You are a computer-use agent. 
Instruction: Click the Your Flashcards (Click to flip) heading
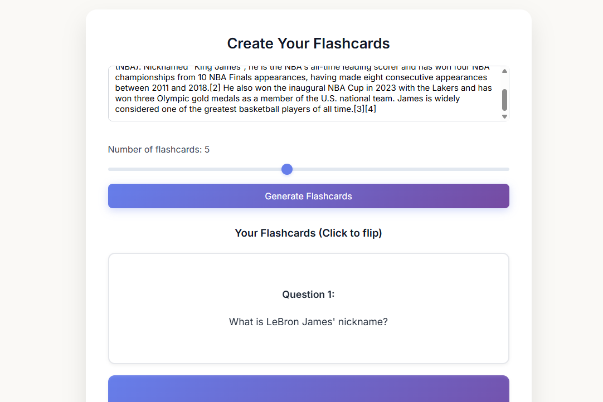point(308,233)
